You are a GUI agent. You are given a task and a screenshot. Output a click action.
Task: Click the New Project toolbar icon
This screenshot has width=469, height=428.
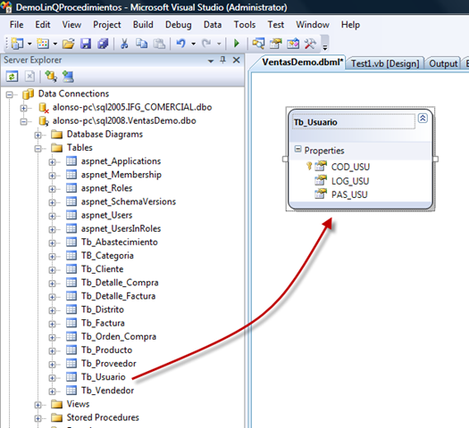click(x=17, y=44)
